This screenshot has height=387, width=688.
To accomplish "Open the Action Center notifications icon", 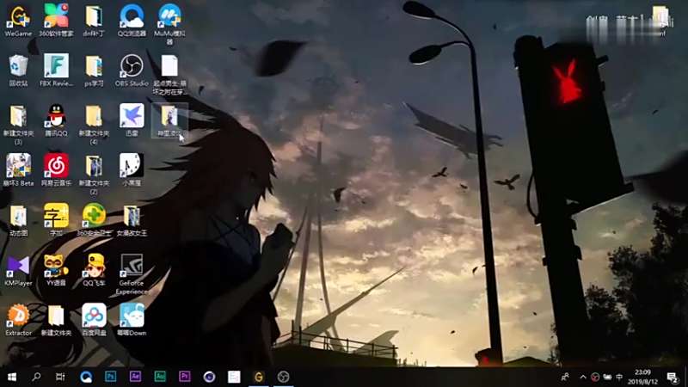I will click(x=673, y=377).
